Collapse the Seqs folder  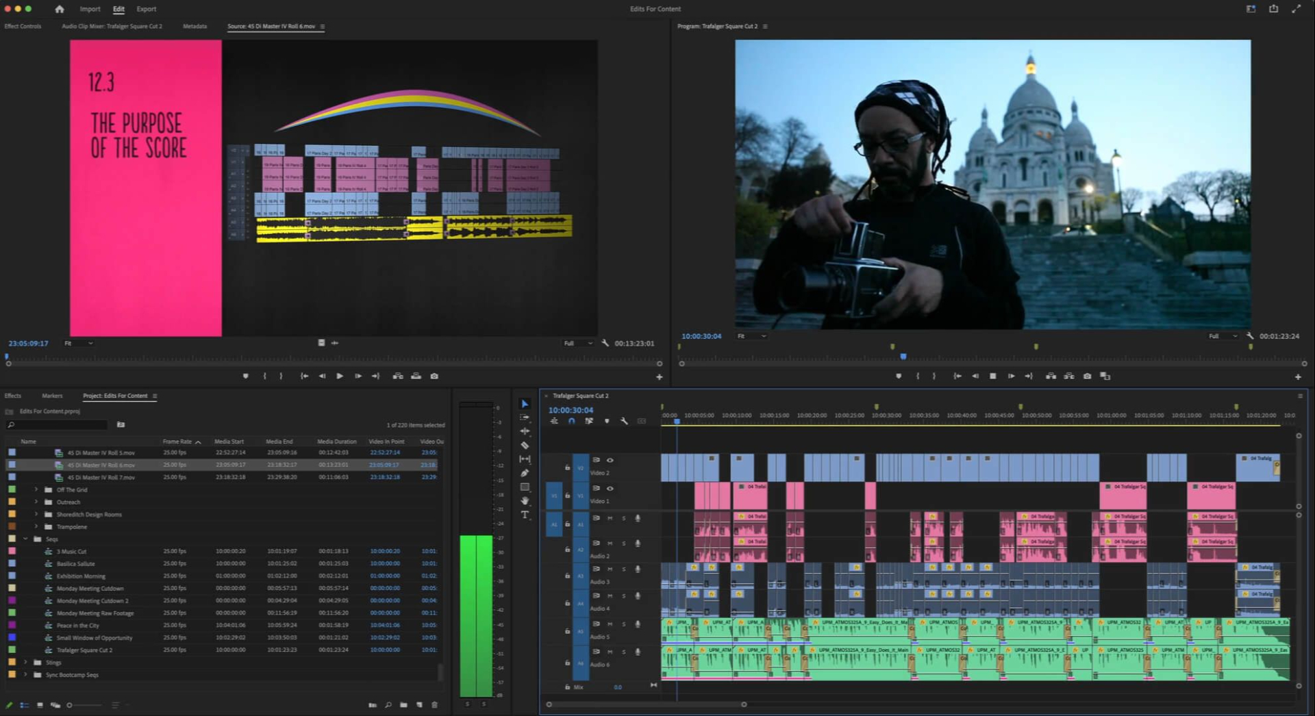(26, 539)
